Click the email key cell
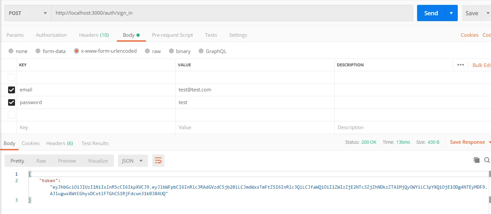491x214 pixels. pyautogui.click(x=96, y=90)
